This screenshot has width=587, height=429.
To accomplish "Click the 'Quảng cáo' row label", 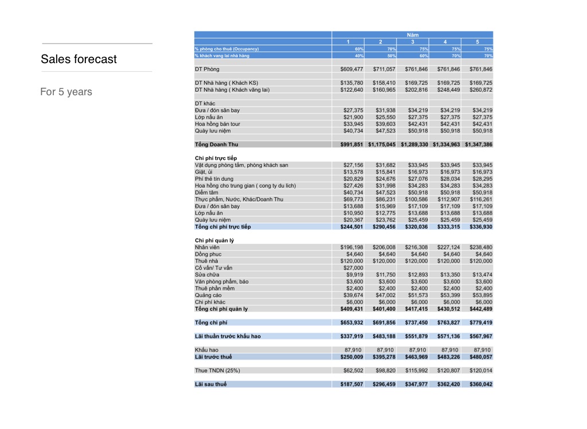I will coord(208,295).
